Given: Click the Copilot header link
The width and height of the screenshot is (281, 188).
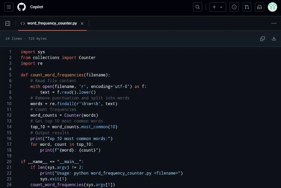Looking at the screenshot, I should pyautogui.click(x=37, y=7).
